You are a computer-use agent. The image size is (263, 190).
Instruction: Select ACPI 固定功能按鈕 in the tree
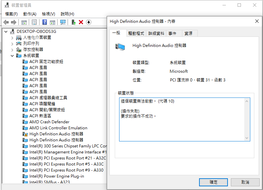[46, 62]
